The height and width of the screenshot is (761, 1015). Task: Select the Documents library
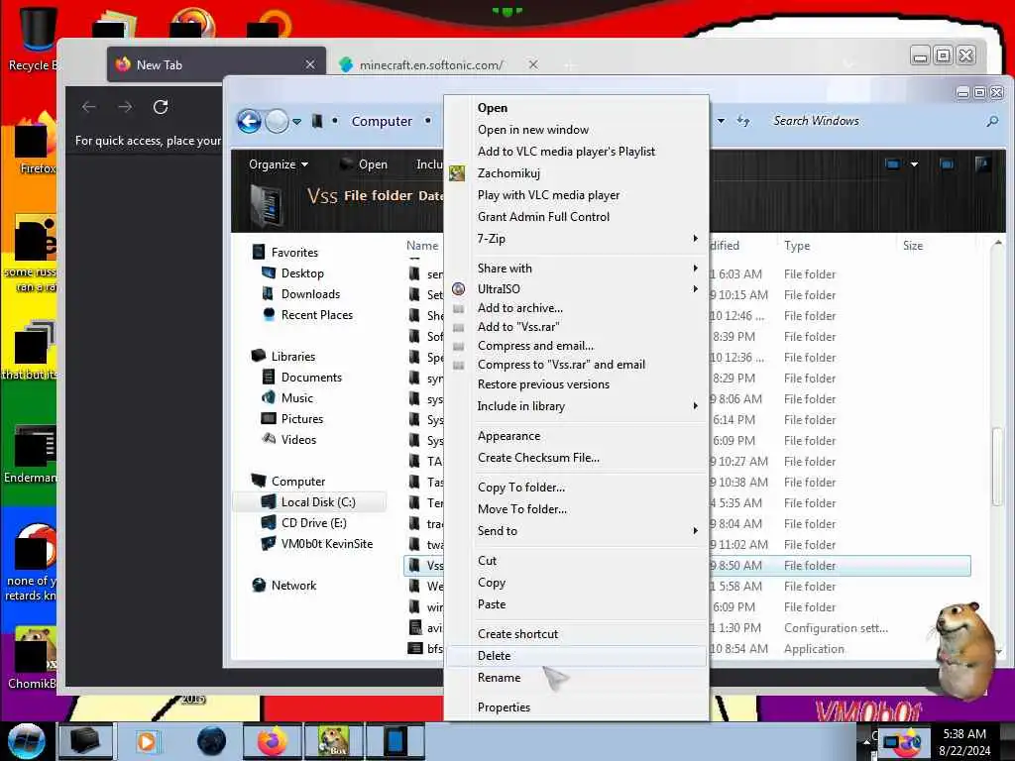310,378
